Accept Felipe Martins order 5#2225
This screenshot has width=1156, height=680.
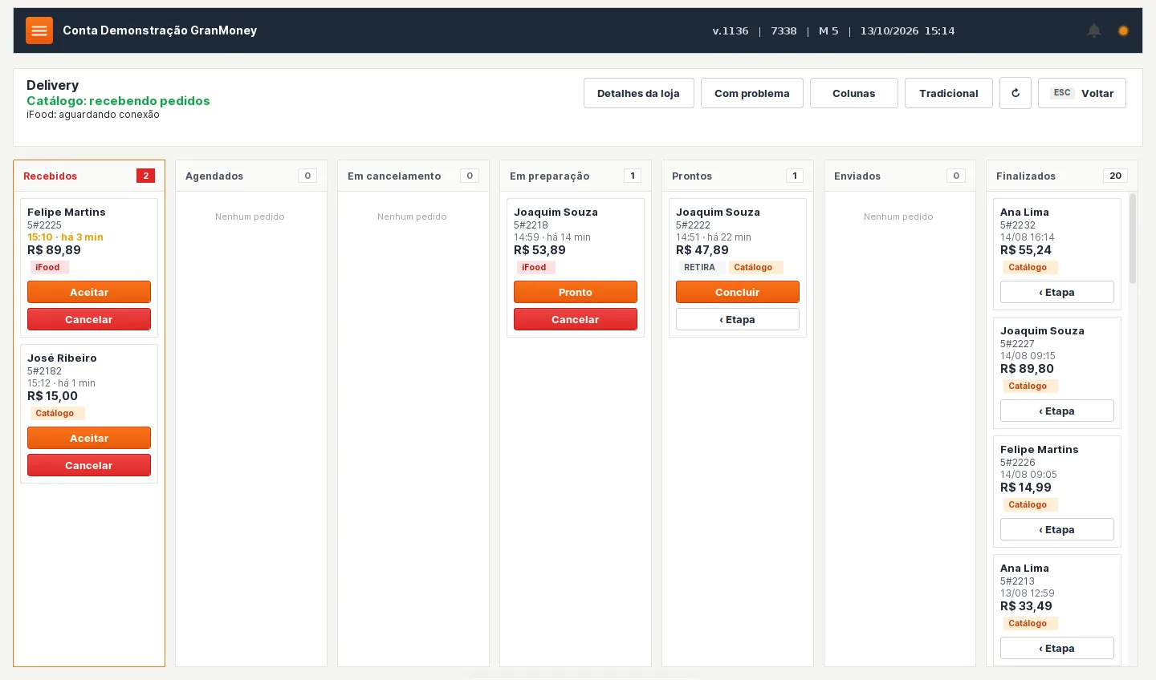(x=89, y=292)
